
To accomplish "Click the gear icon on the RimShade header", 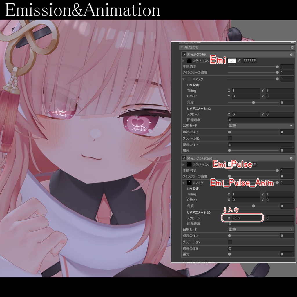I will [x=292, y=42].
